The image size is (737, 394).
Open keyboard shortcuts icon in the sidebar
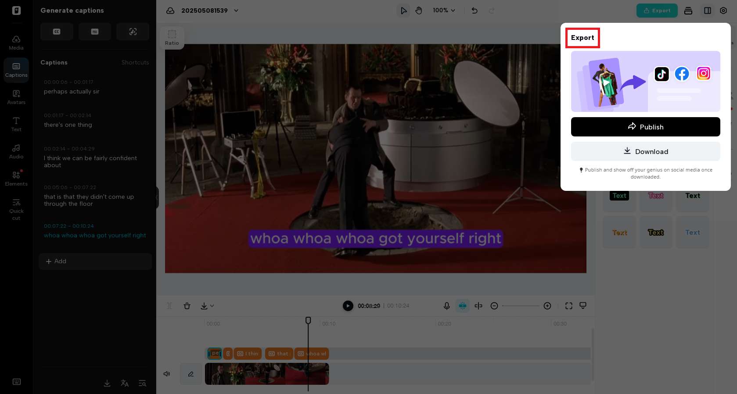17,382
